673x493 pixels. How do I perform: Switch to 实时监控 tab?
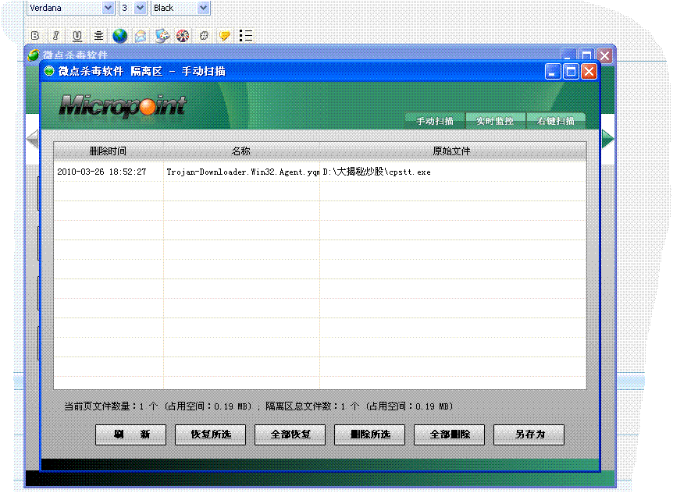click(495, 121)
